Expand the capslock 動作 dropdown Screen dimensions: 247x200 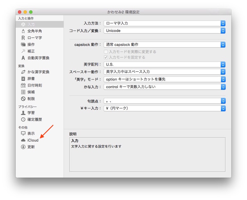(164, 44)
